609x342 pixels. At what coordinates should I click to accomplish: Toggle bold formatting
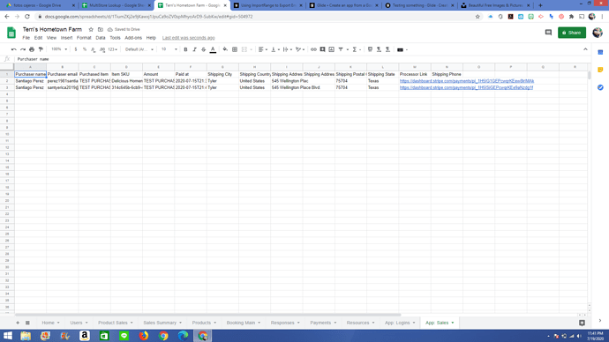point(185,49)
